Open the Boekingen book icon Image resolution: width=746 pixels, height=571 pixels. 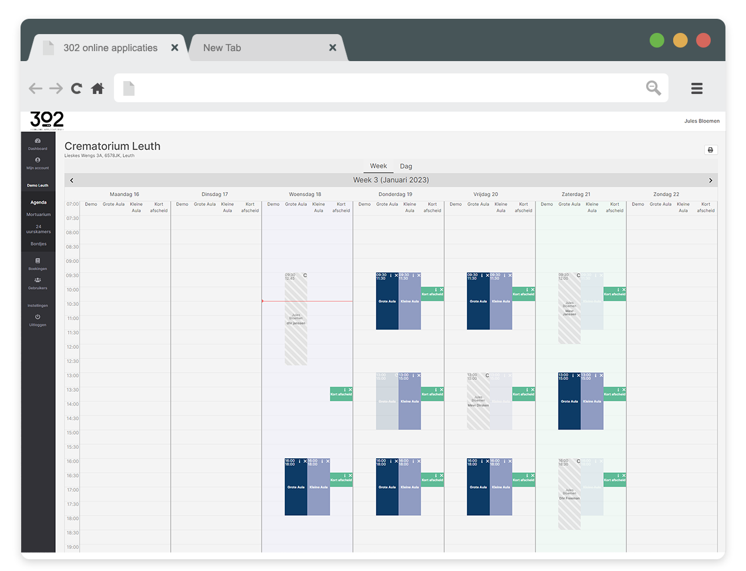[38, 261]
